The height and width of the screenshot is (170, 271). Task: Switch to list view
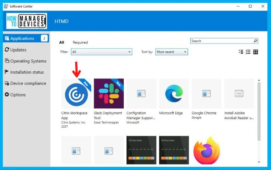[x=248, y=52]
